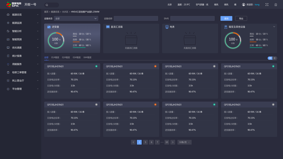Go to page 5
The image size is (283, 159).
(x=145, y=142)
